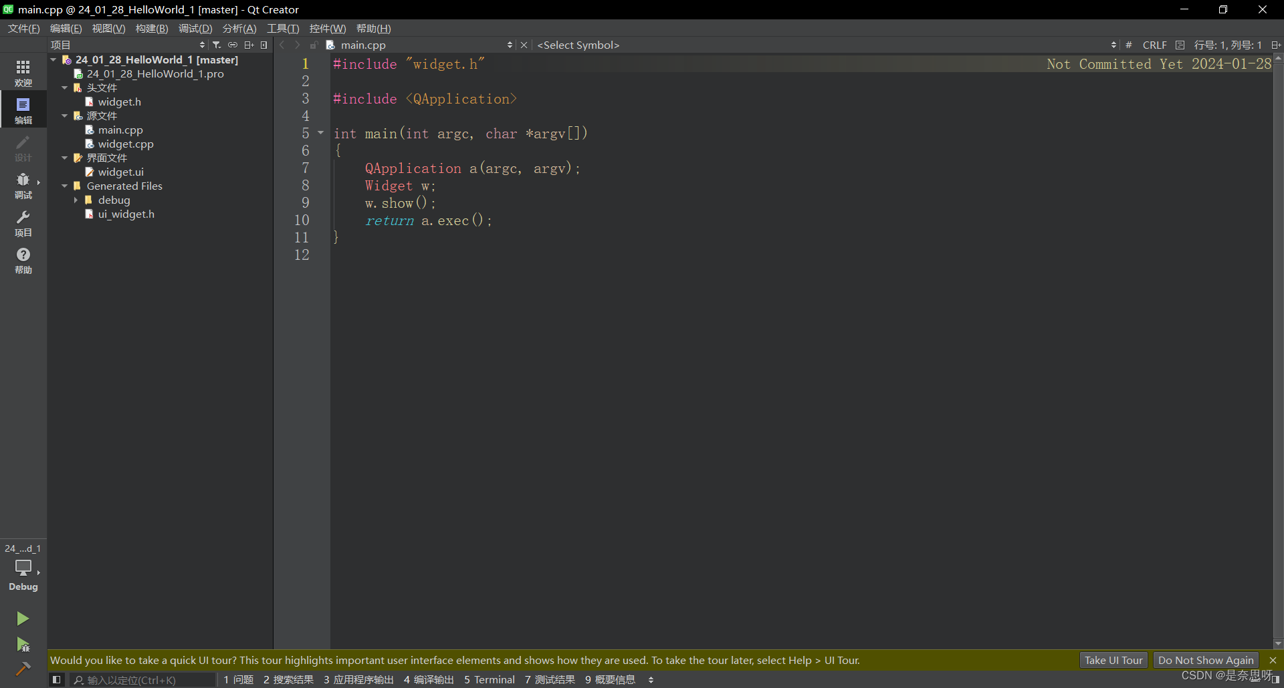
Task: Toggle the file lock icon for main.cpp
Action: (314, 45)
